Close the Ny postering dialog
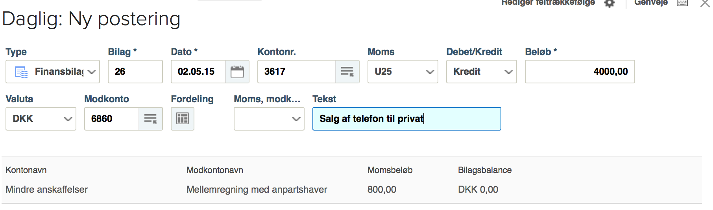The image size is (713, 210). click(705, 4)
